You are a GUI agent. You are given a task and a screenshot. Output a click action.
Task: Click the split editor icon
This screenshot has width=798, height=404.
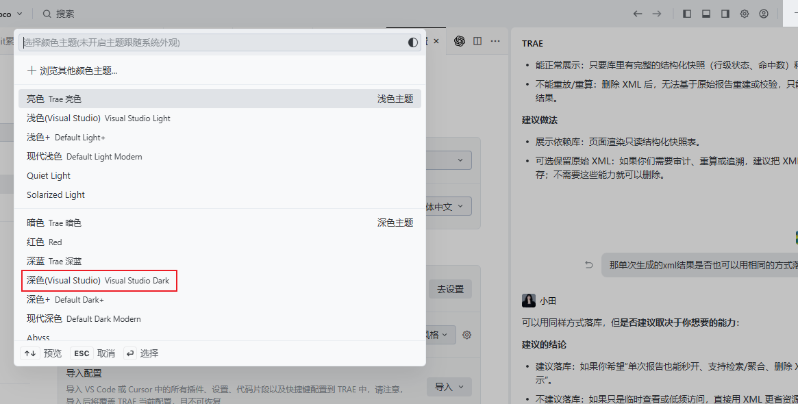(477, 41)
